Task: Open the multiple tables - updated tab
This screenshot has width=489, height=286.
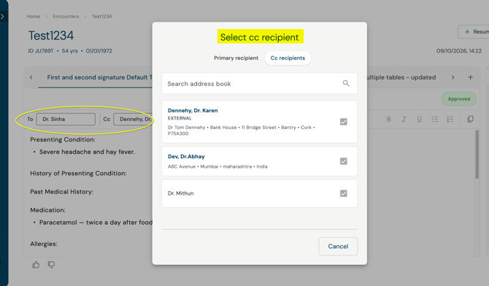Action: tap(401, 77)
